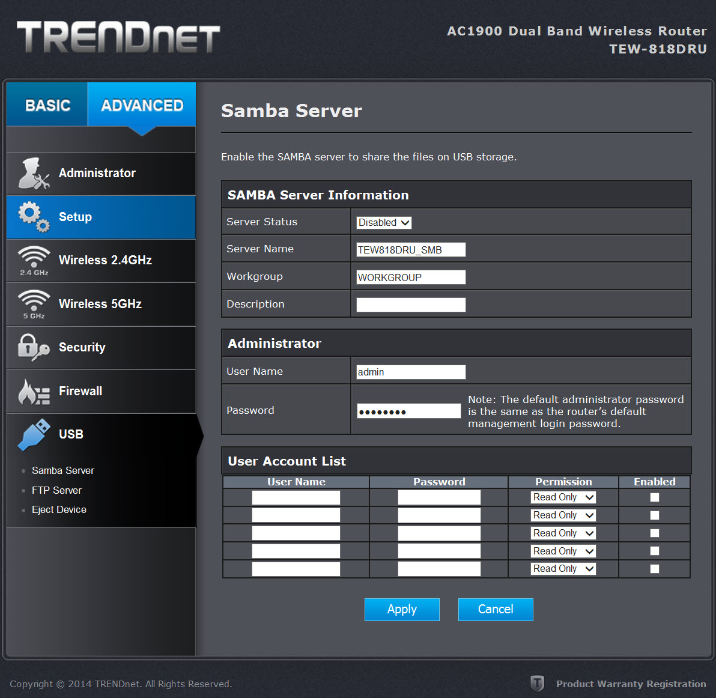Click fifth row User Name field
Image resolution: width=716 pixels, height=698 pixels.
coord(296,569)
